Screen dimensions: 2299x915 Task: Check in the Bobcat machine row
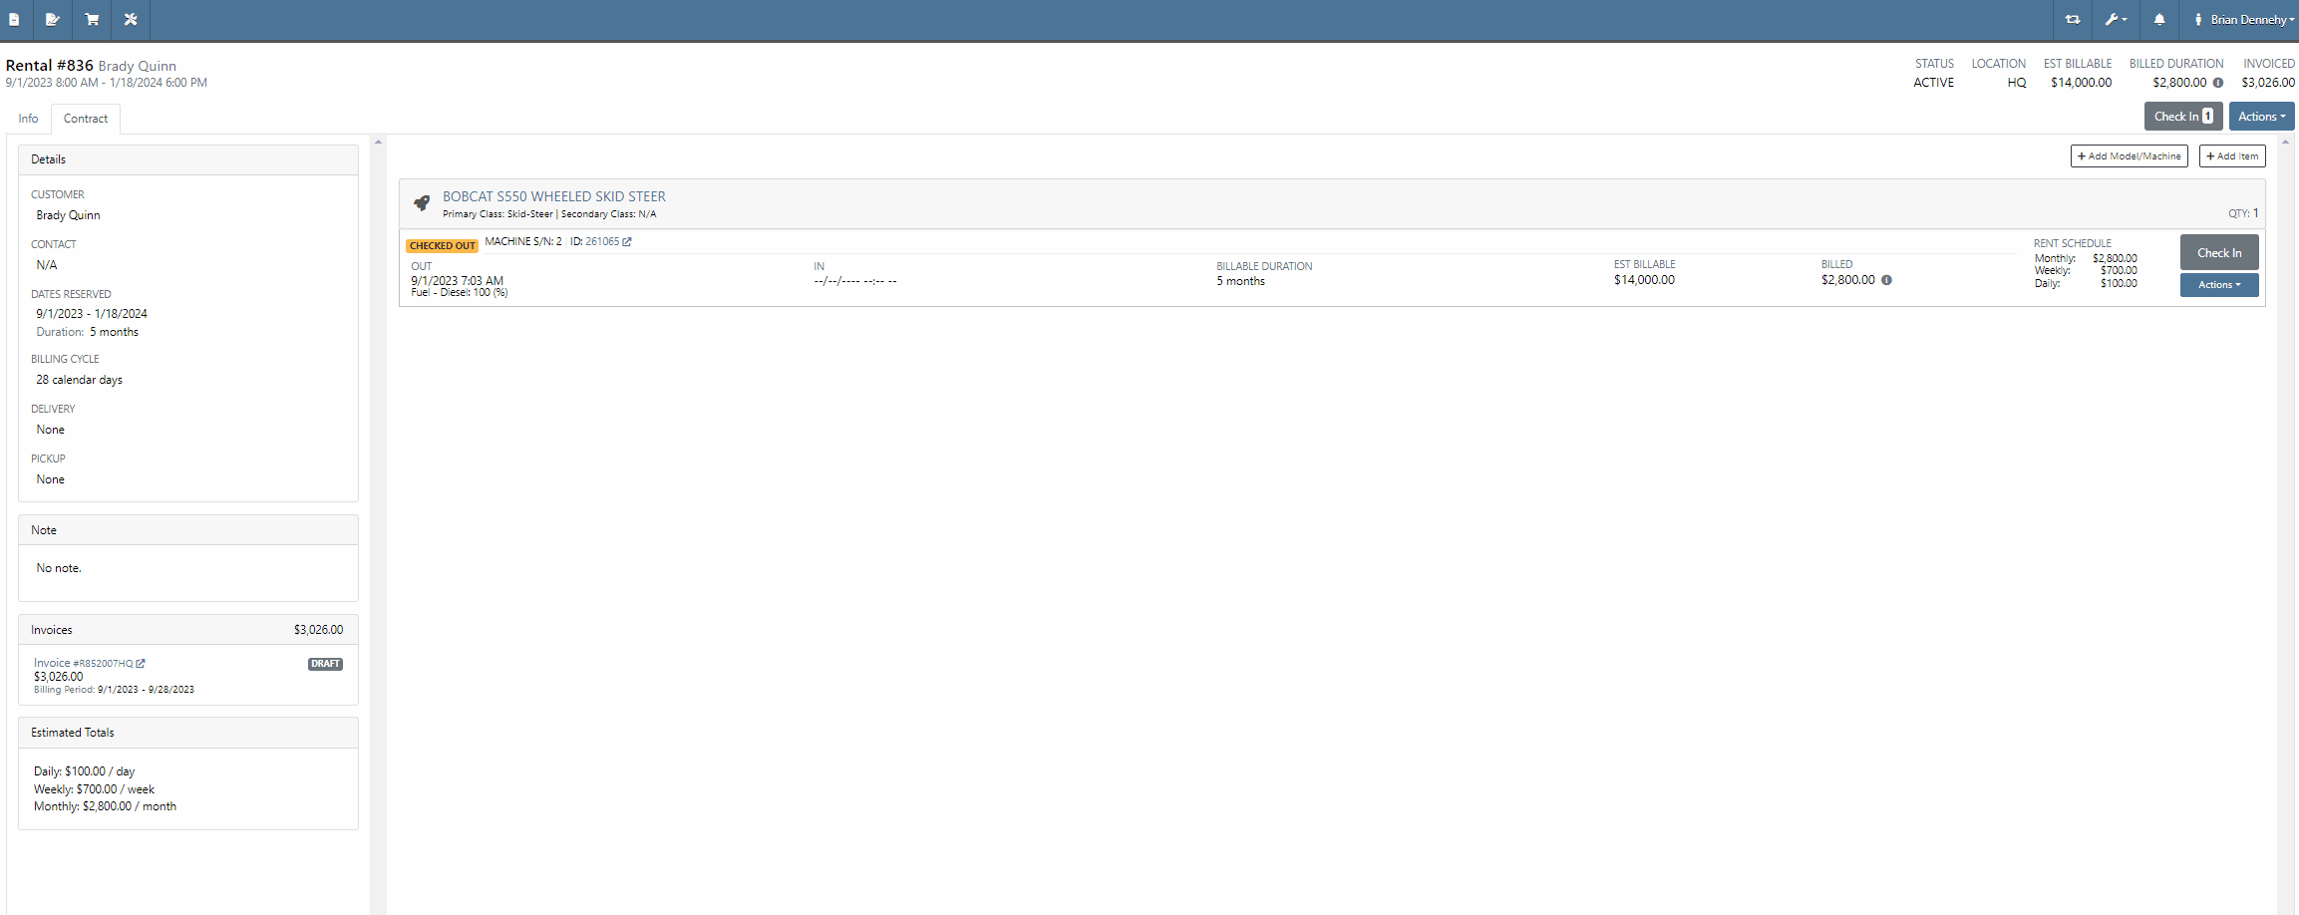[2219, 253]
